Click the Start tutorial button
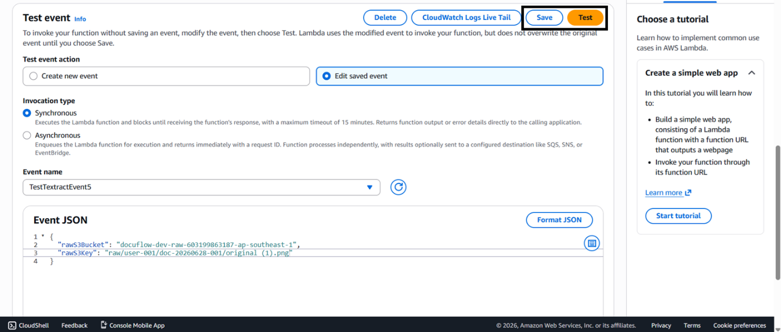Image resolution: width=781 pixels, height=332 pixels. click(678, 216)
